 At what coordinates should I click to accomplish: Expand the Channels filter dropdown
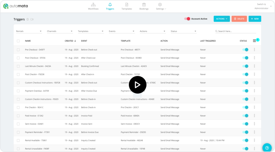click(x=60, y=31)
